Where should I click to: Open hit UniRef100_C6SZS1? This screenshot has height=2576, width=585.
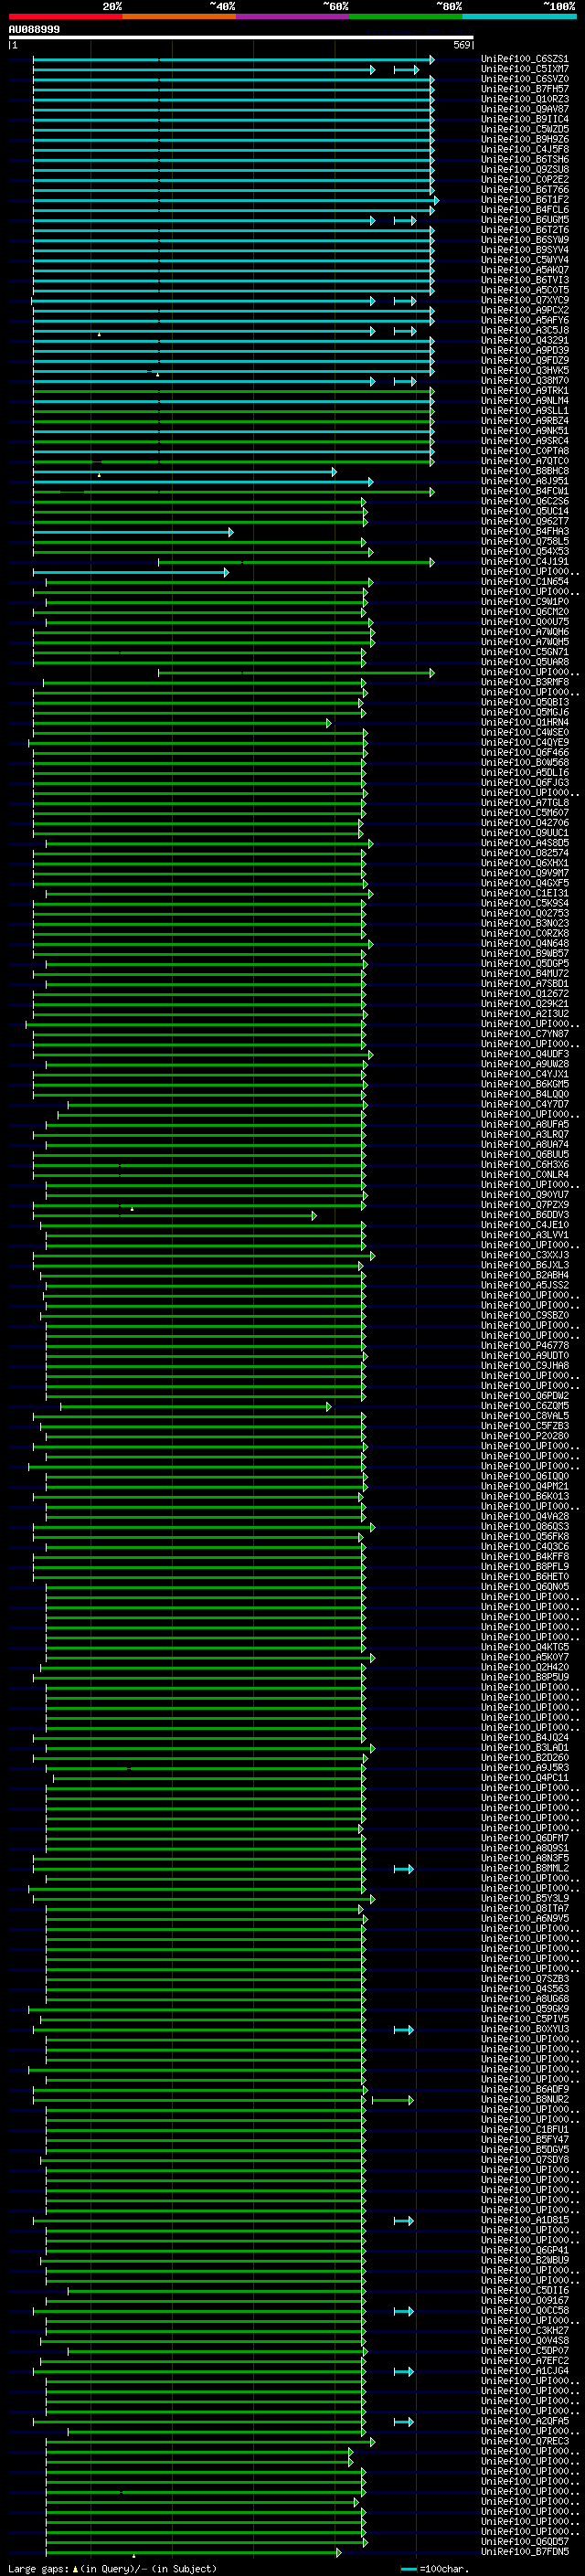coord(525,59)
